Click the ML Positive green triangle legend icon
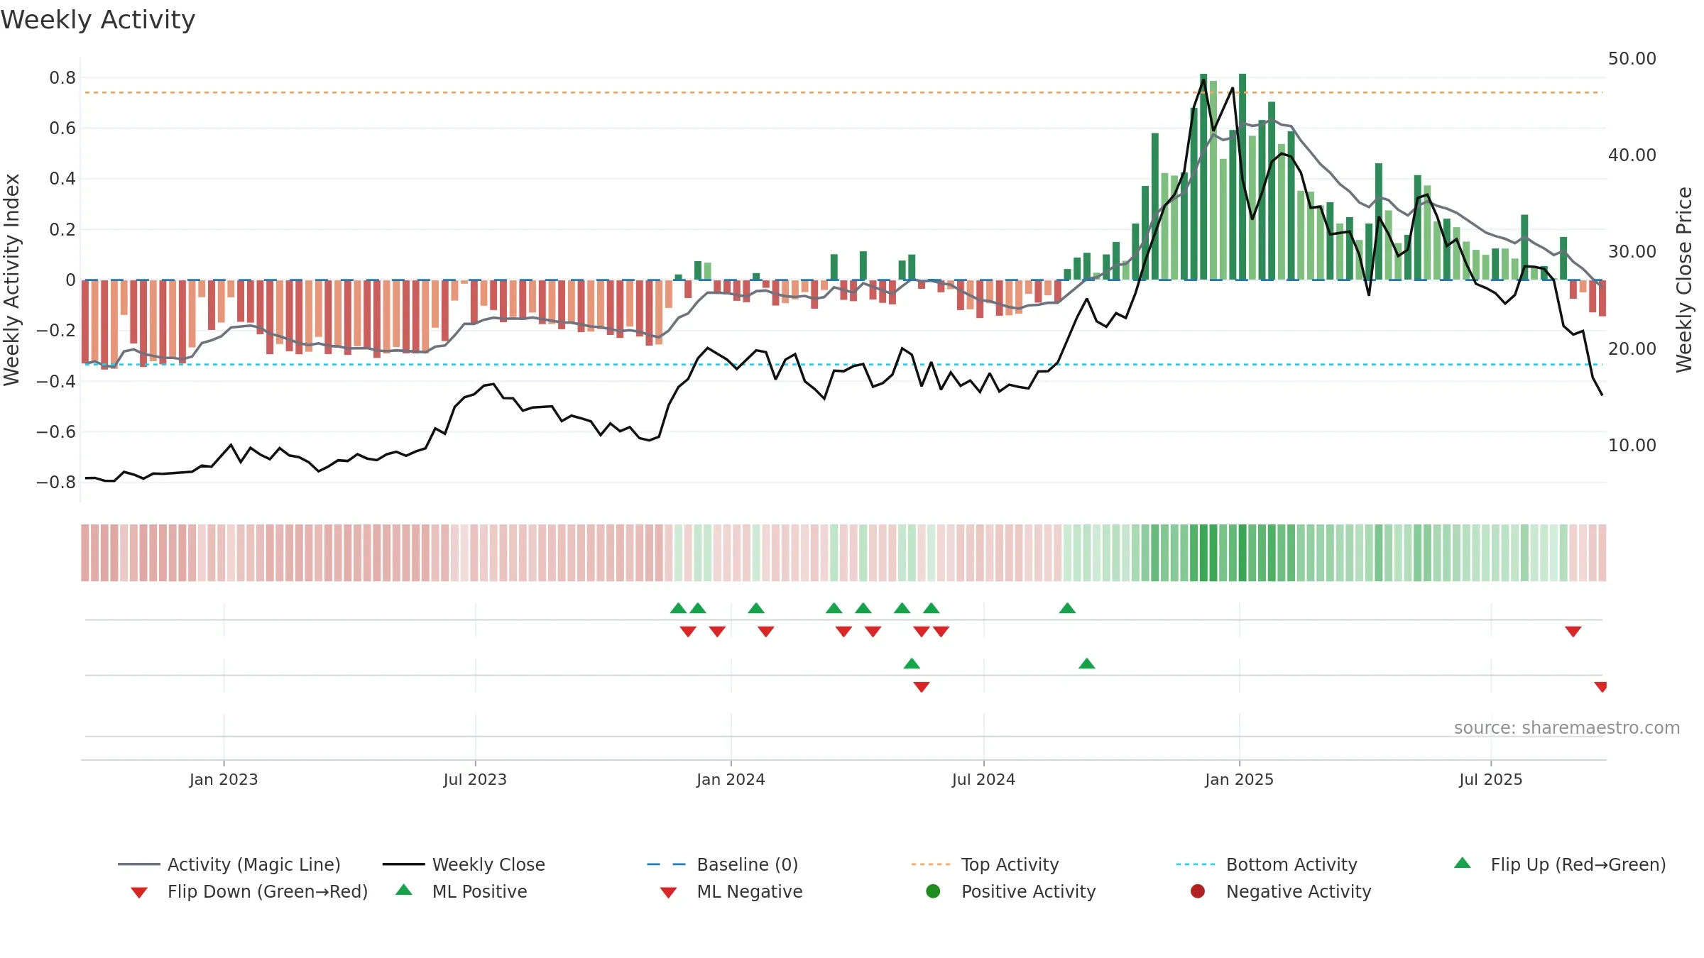 pyautogui.click(x=404, y=890)
